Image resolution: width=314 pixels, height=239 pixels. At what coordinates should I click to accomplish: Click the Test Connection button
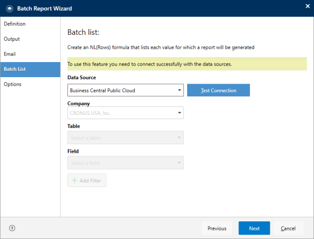218,90
